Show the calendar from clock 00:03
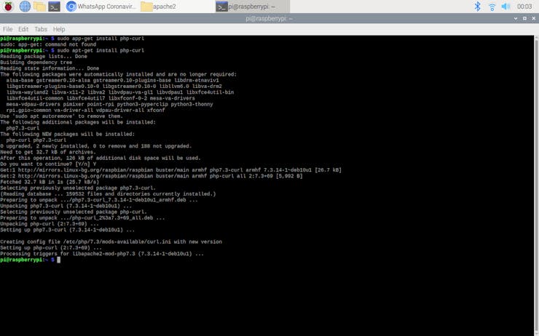Viewport: 539px width, 336px height. 524,7
